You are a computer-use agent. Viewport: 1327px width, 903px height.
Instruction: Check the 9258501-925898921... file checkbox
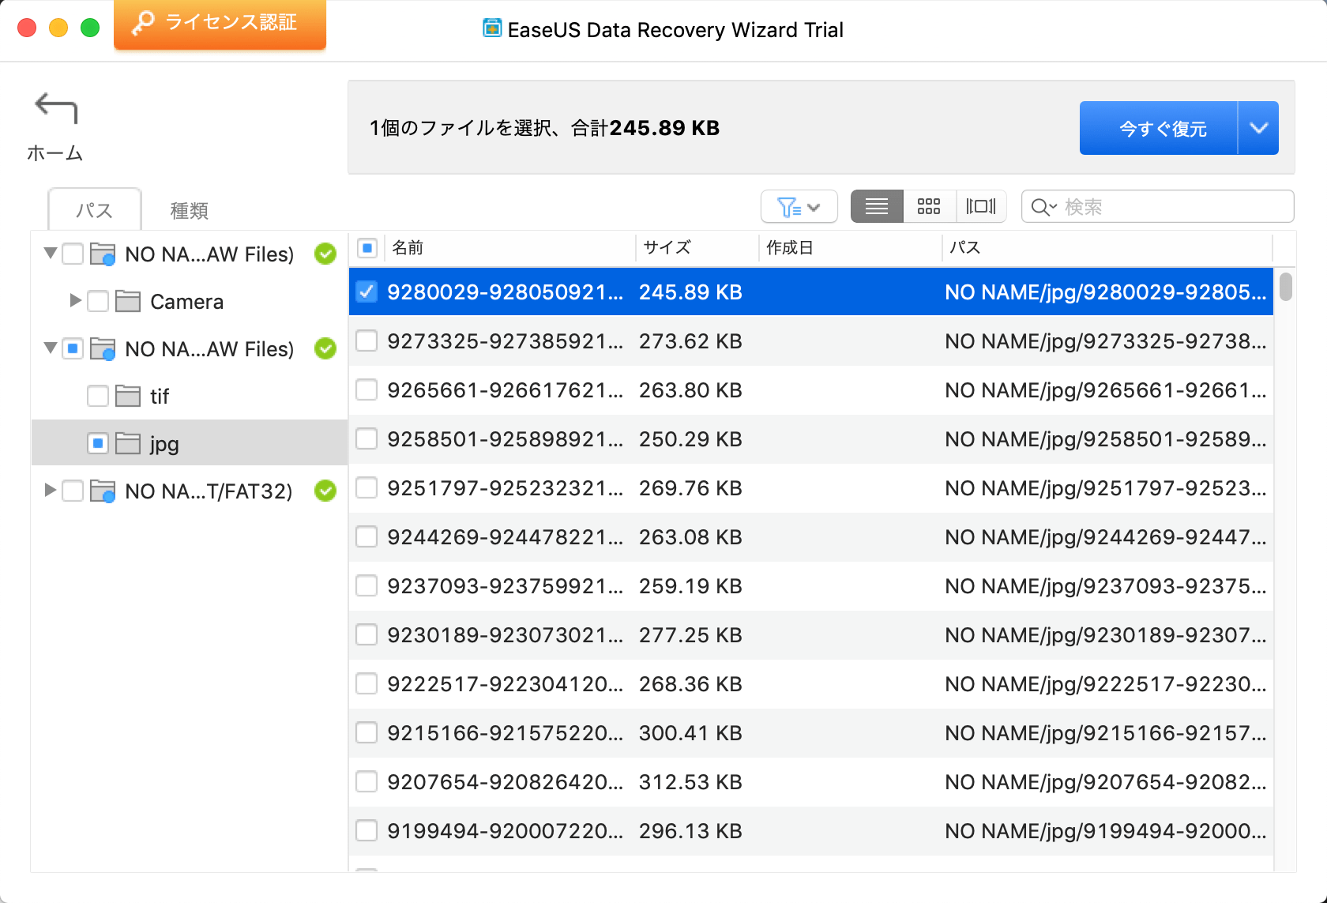point(367,438)
